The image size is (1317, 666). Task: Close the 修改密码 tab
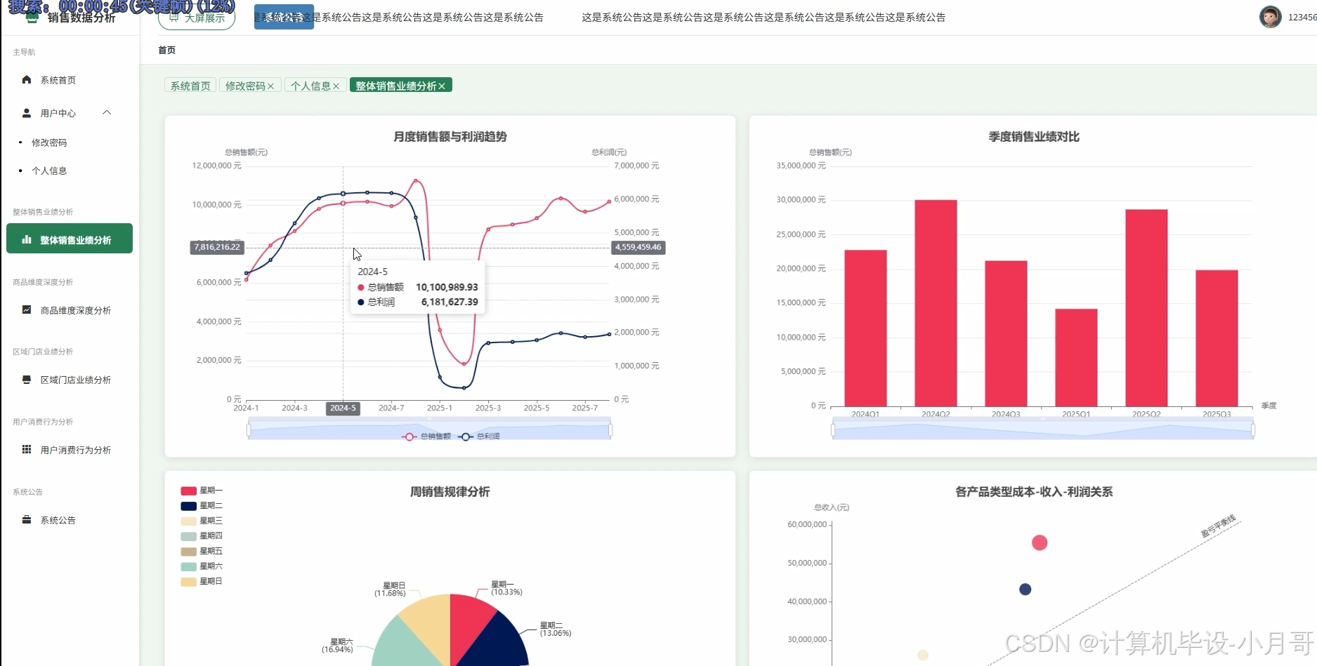[271, 86]
